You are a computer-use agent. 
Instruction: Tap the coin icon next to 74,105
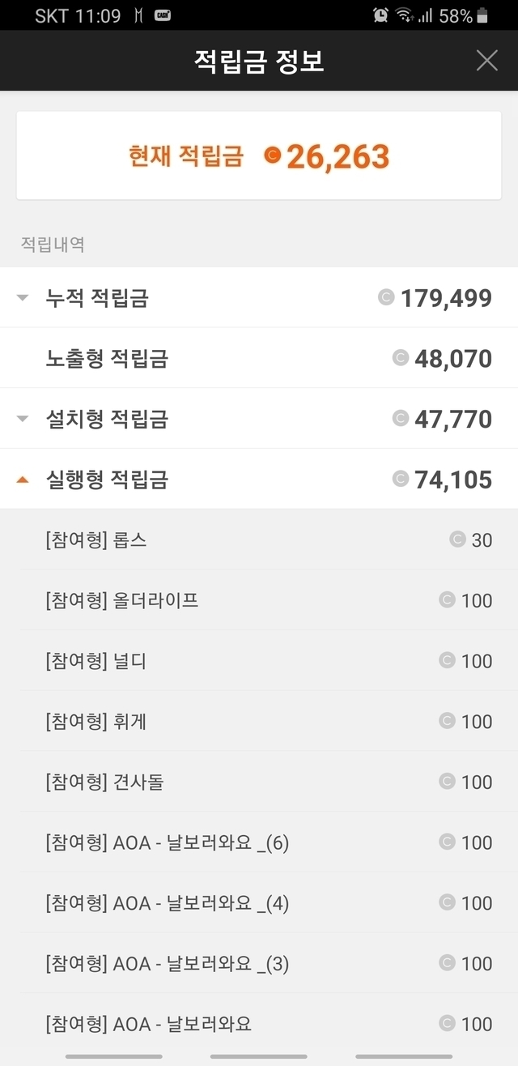coord(400,479)
